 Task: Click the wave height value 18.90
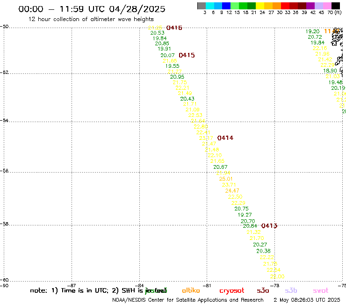pyautogui.click(x=330, y=71)
